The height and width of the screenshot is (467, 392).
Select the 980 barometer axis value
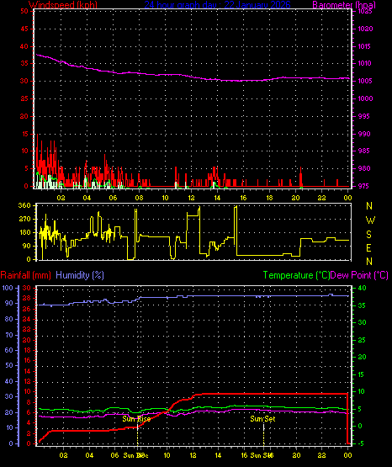click(364, 168)
